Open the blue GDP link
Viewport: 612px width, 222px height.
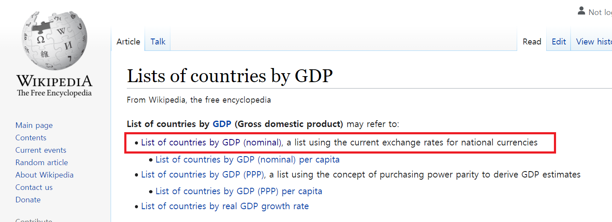(222, 124)
